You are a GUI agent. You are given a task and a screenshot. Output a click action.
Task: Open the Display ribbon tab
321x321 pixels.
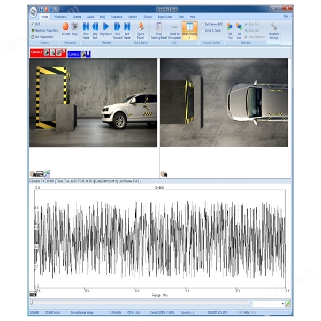coord(148,17)
